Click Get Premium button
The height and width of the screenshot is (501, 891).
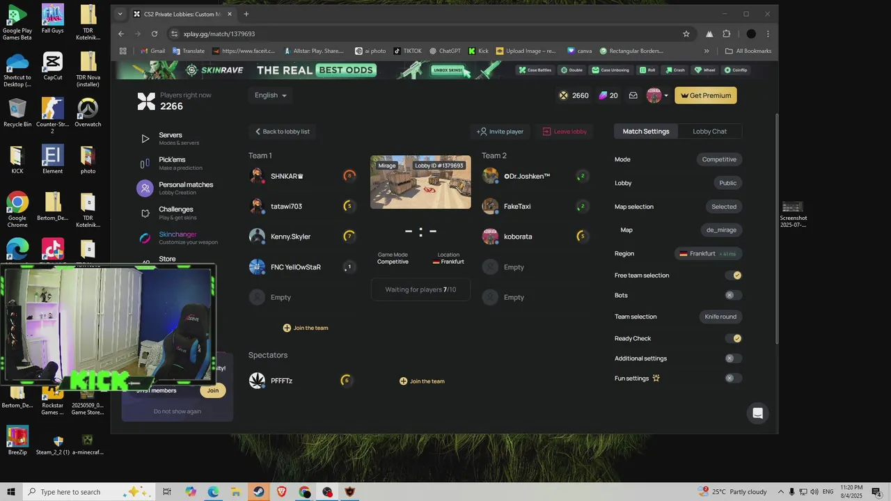pyautogui.click(x=706, y=95)
